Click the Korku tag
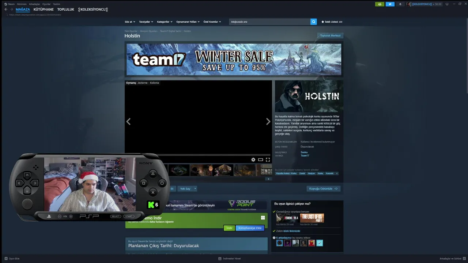 (320, 174)
